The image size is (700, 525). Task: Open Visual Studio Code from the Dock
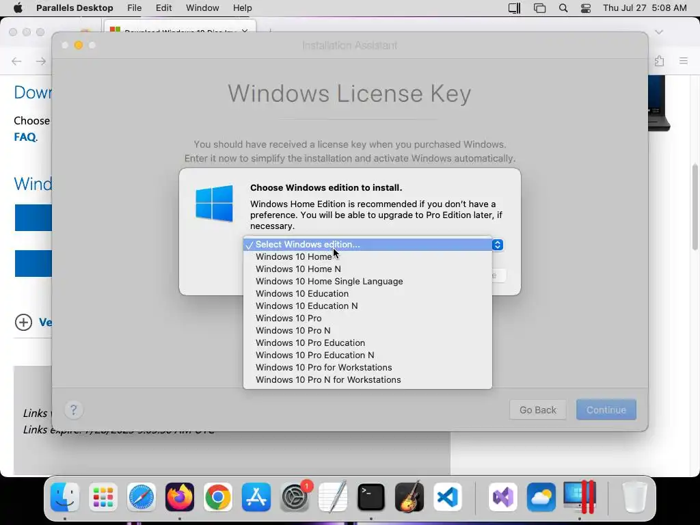click(x=448, y=497)
